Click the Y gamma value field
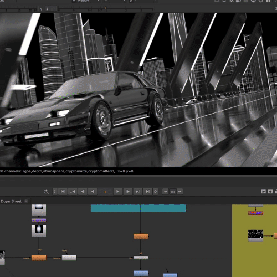277x277 pixels. (51, 9)
